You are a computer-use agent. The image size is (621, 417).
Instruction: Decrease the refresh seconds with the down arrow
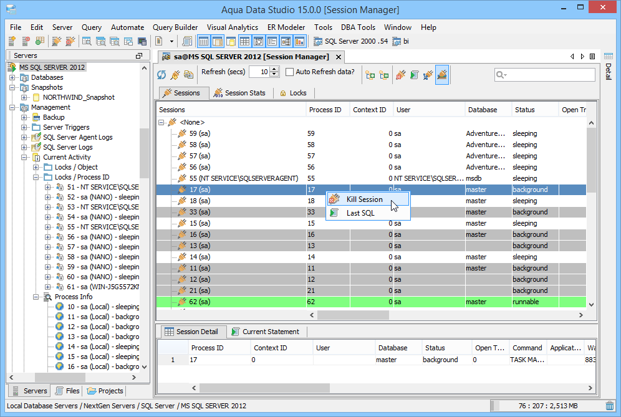[274, 74]
